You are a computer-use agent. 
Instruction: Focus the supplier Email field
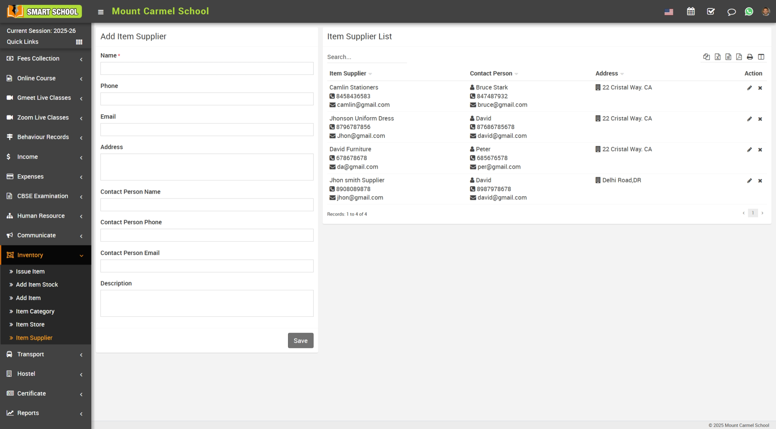(207, 130)
